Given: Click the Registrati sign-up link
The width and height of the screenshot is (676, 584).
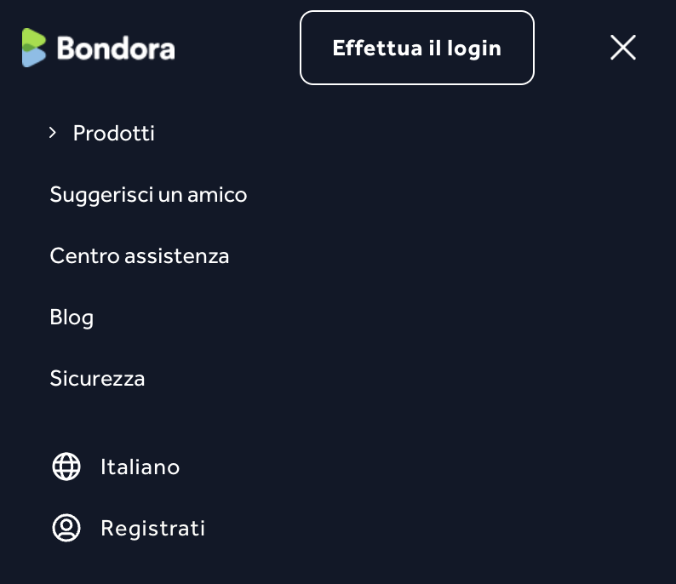Looking at the screenshot, I should point(152,528).
